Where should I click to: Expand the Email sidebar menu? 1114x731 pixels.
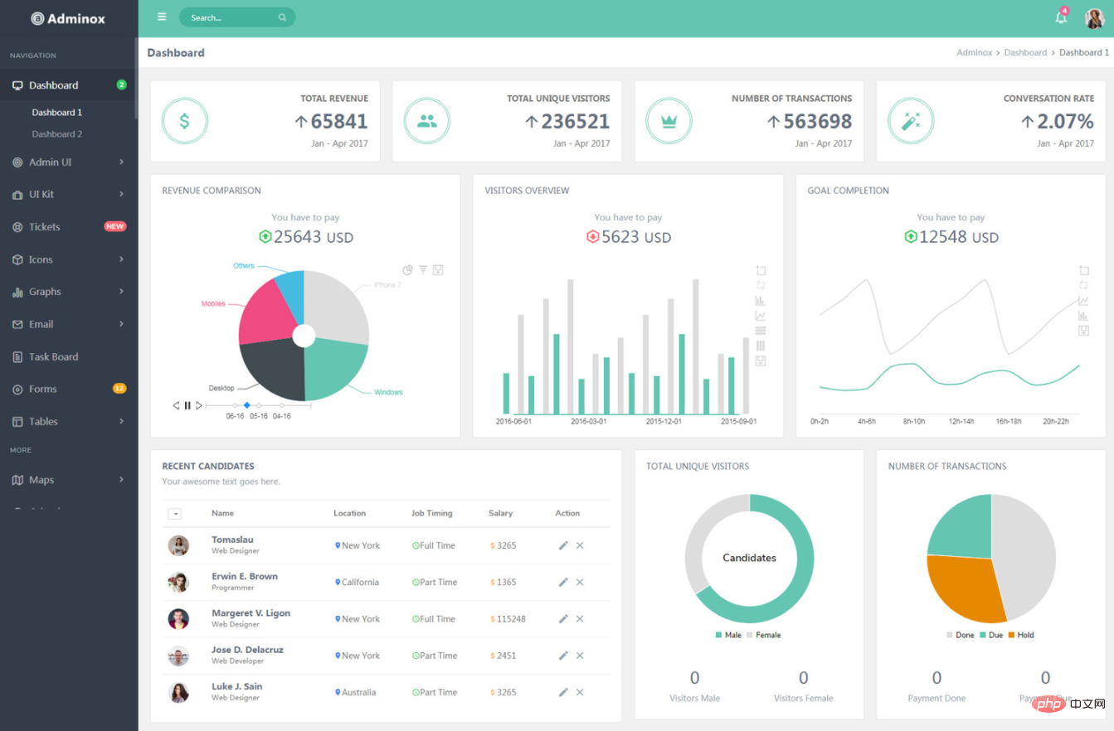click(69, 324)
